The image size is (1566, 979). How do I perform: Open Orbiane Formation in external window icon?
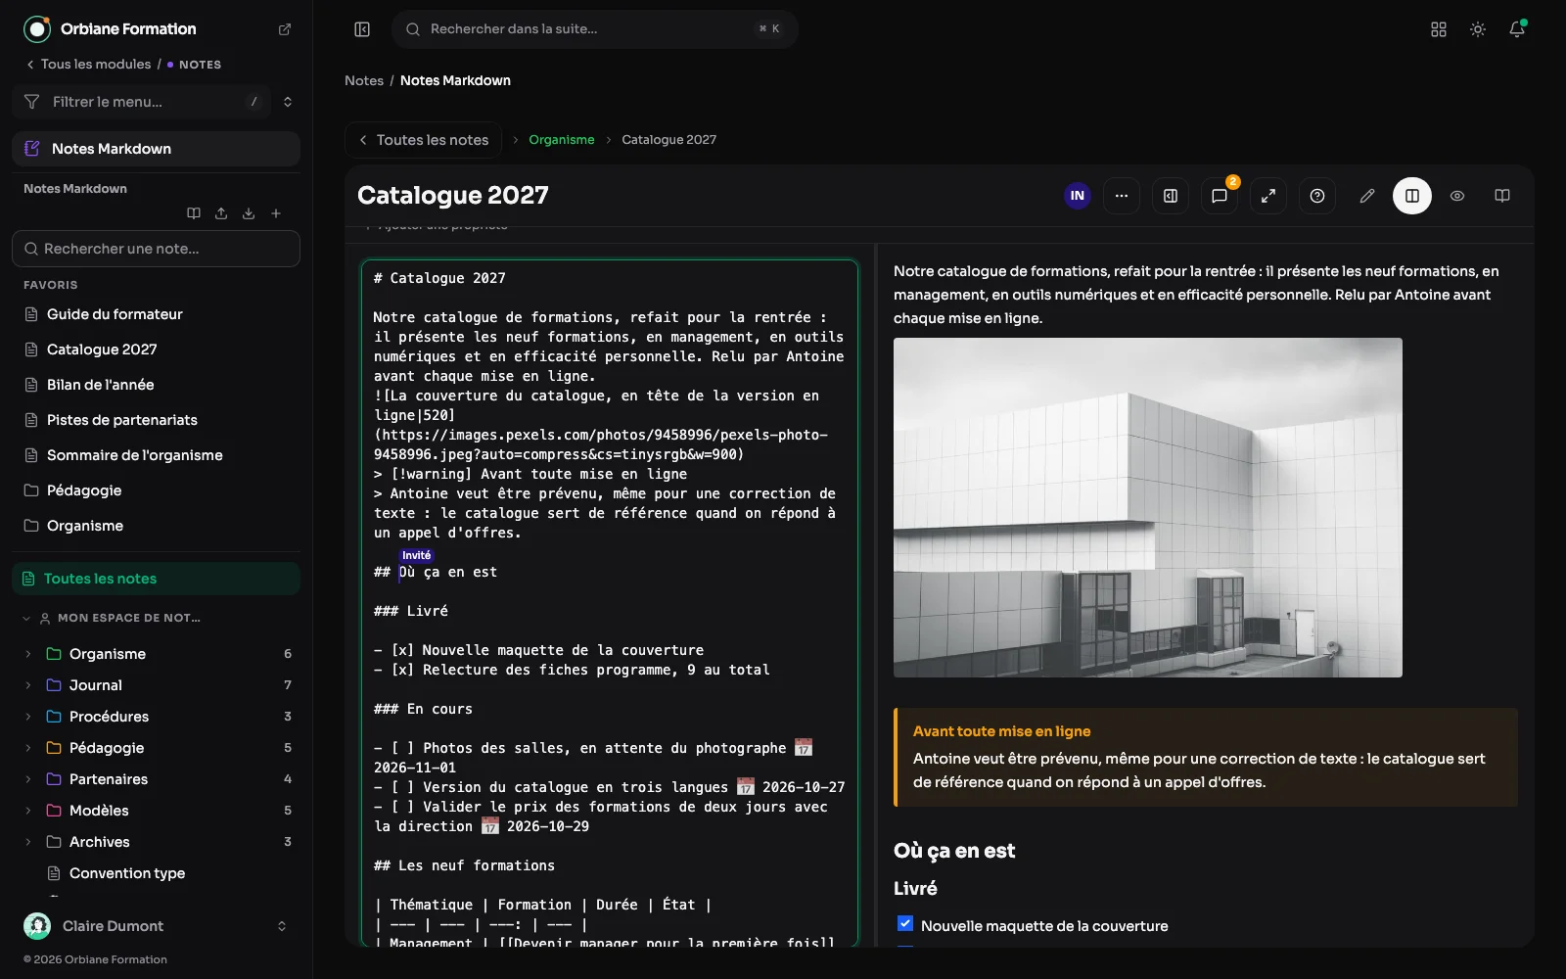click(x=285, y=29)
